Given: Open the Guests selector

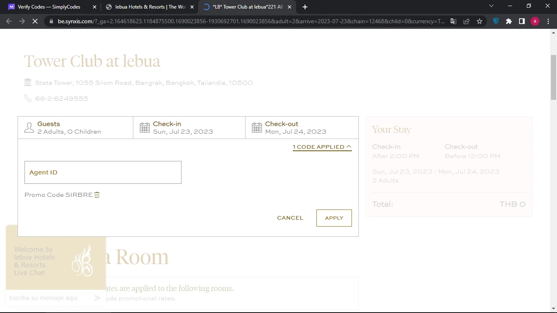Looking at the screenshot, I should [75, 128].
